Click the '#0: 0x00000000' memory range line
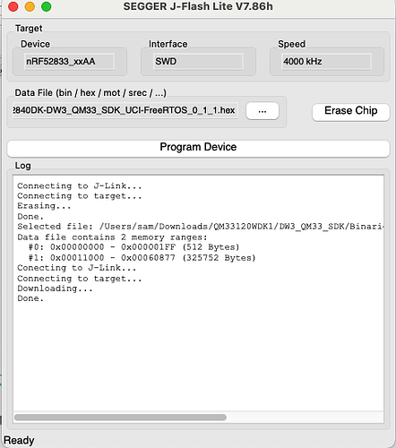Screen dimensions: 396x448 134,247
